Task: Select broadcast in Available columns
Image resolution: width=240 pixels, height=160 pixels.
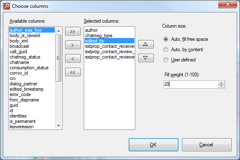Action: tap(32, 46)
